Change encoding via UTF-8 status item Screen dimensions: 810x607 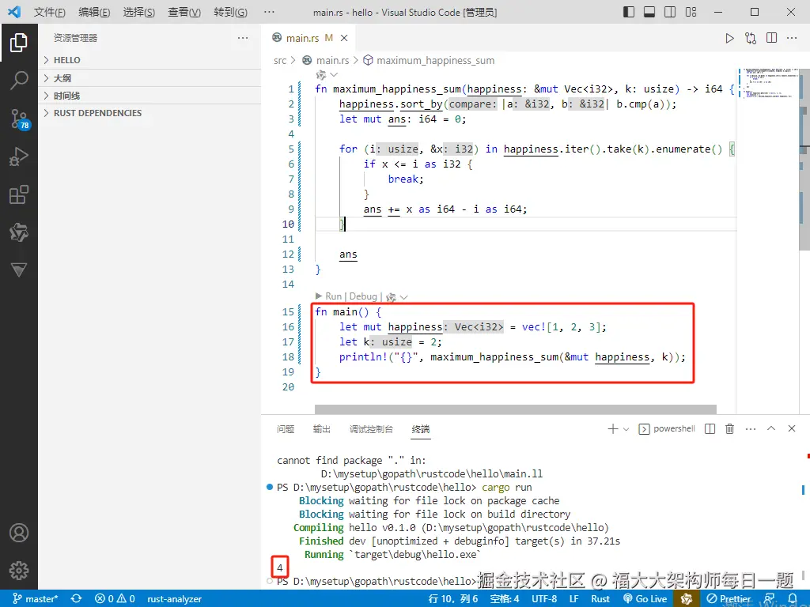click(x=544, y=599)
